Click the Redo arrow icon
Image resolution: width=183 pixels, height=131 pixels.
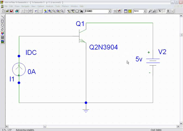[40, 11]
